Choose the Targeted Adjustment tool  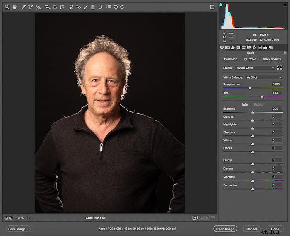[38, 7]
